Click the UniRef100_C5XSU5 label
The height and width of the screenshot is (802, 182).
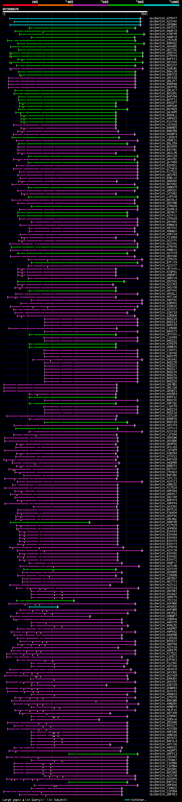(163, 40)
